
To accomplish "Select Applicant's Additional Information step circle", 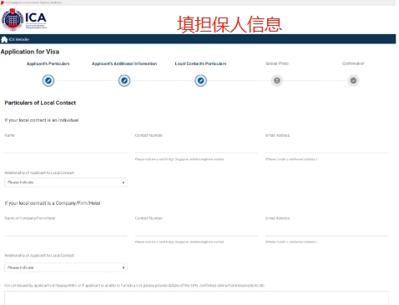I will 124,81.
